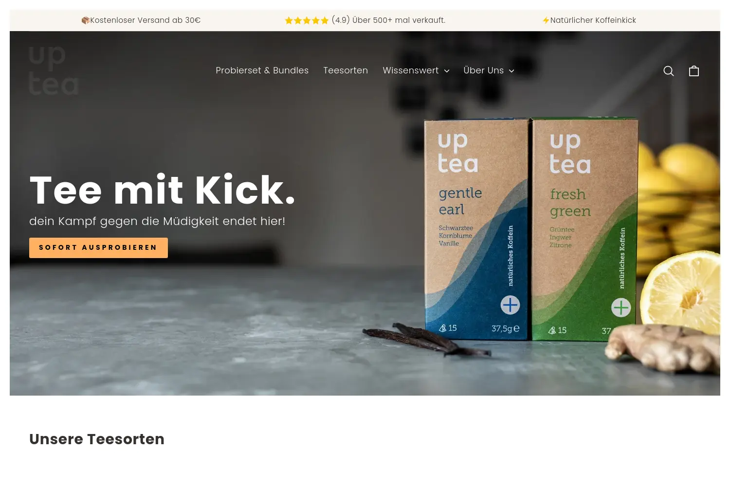Click the up tea logo
The width and height of the screenshot is (730, 486).
[54, 70]
